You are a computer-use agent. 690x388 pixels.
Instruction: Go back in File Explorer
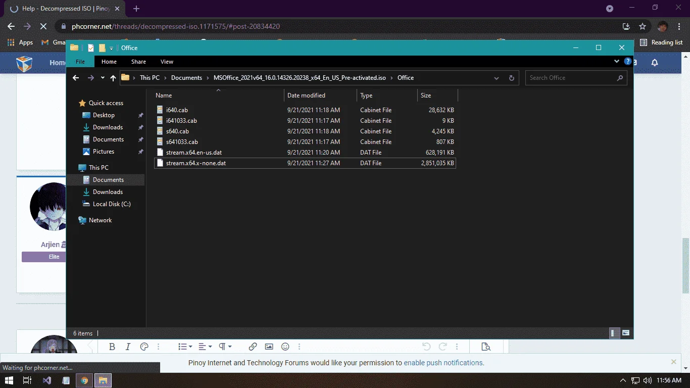point(76,78)
